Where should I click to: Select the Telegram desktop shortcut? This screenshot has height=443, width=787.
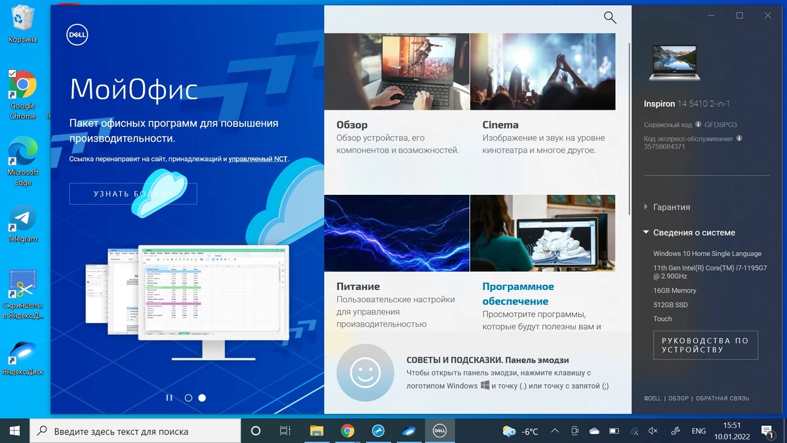pyautogui.click(x=23, y=224)
